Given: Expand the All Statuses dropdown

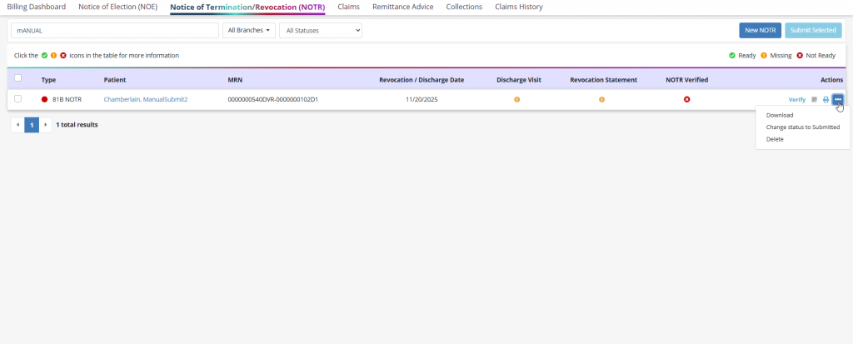Looking at the screenshot, I should (x=320, y=30).
